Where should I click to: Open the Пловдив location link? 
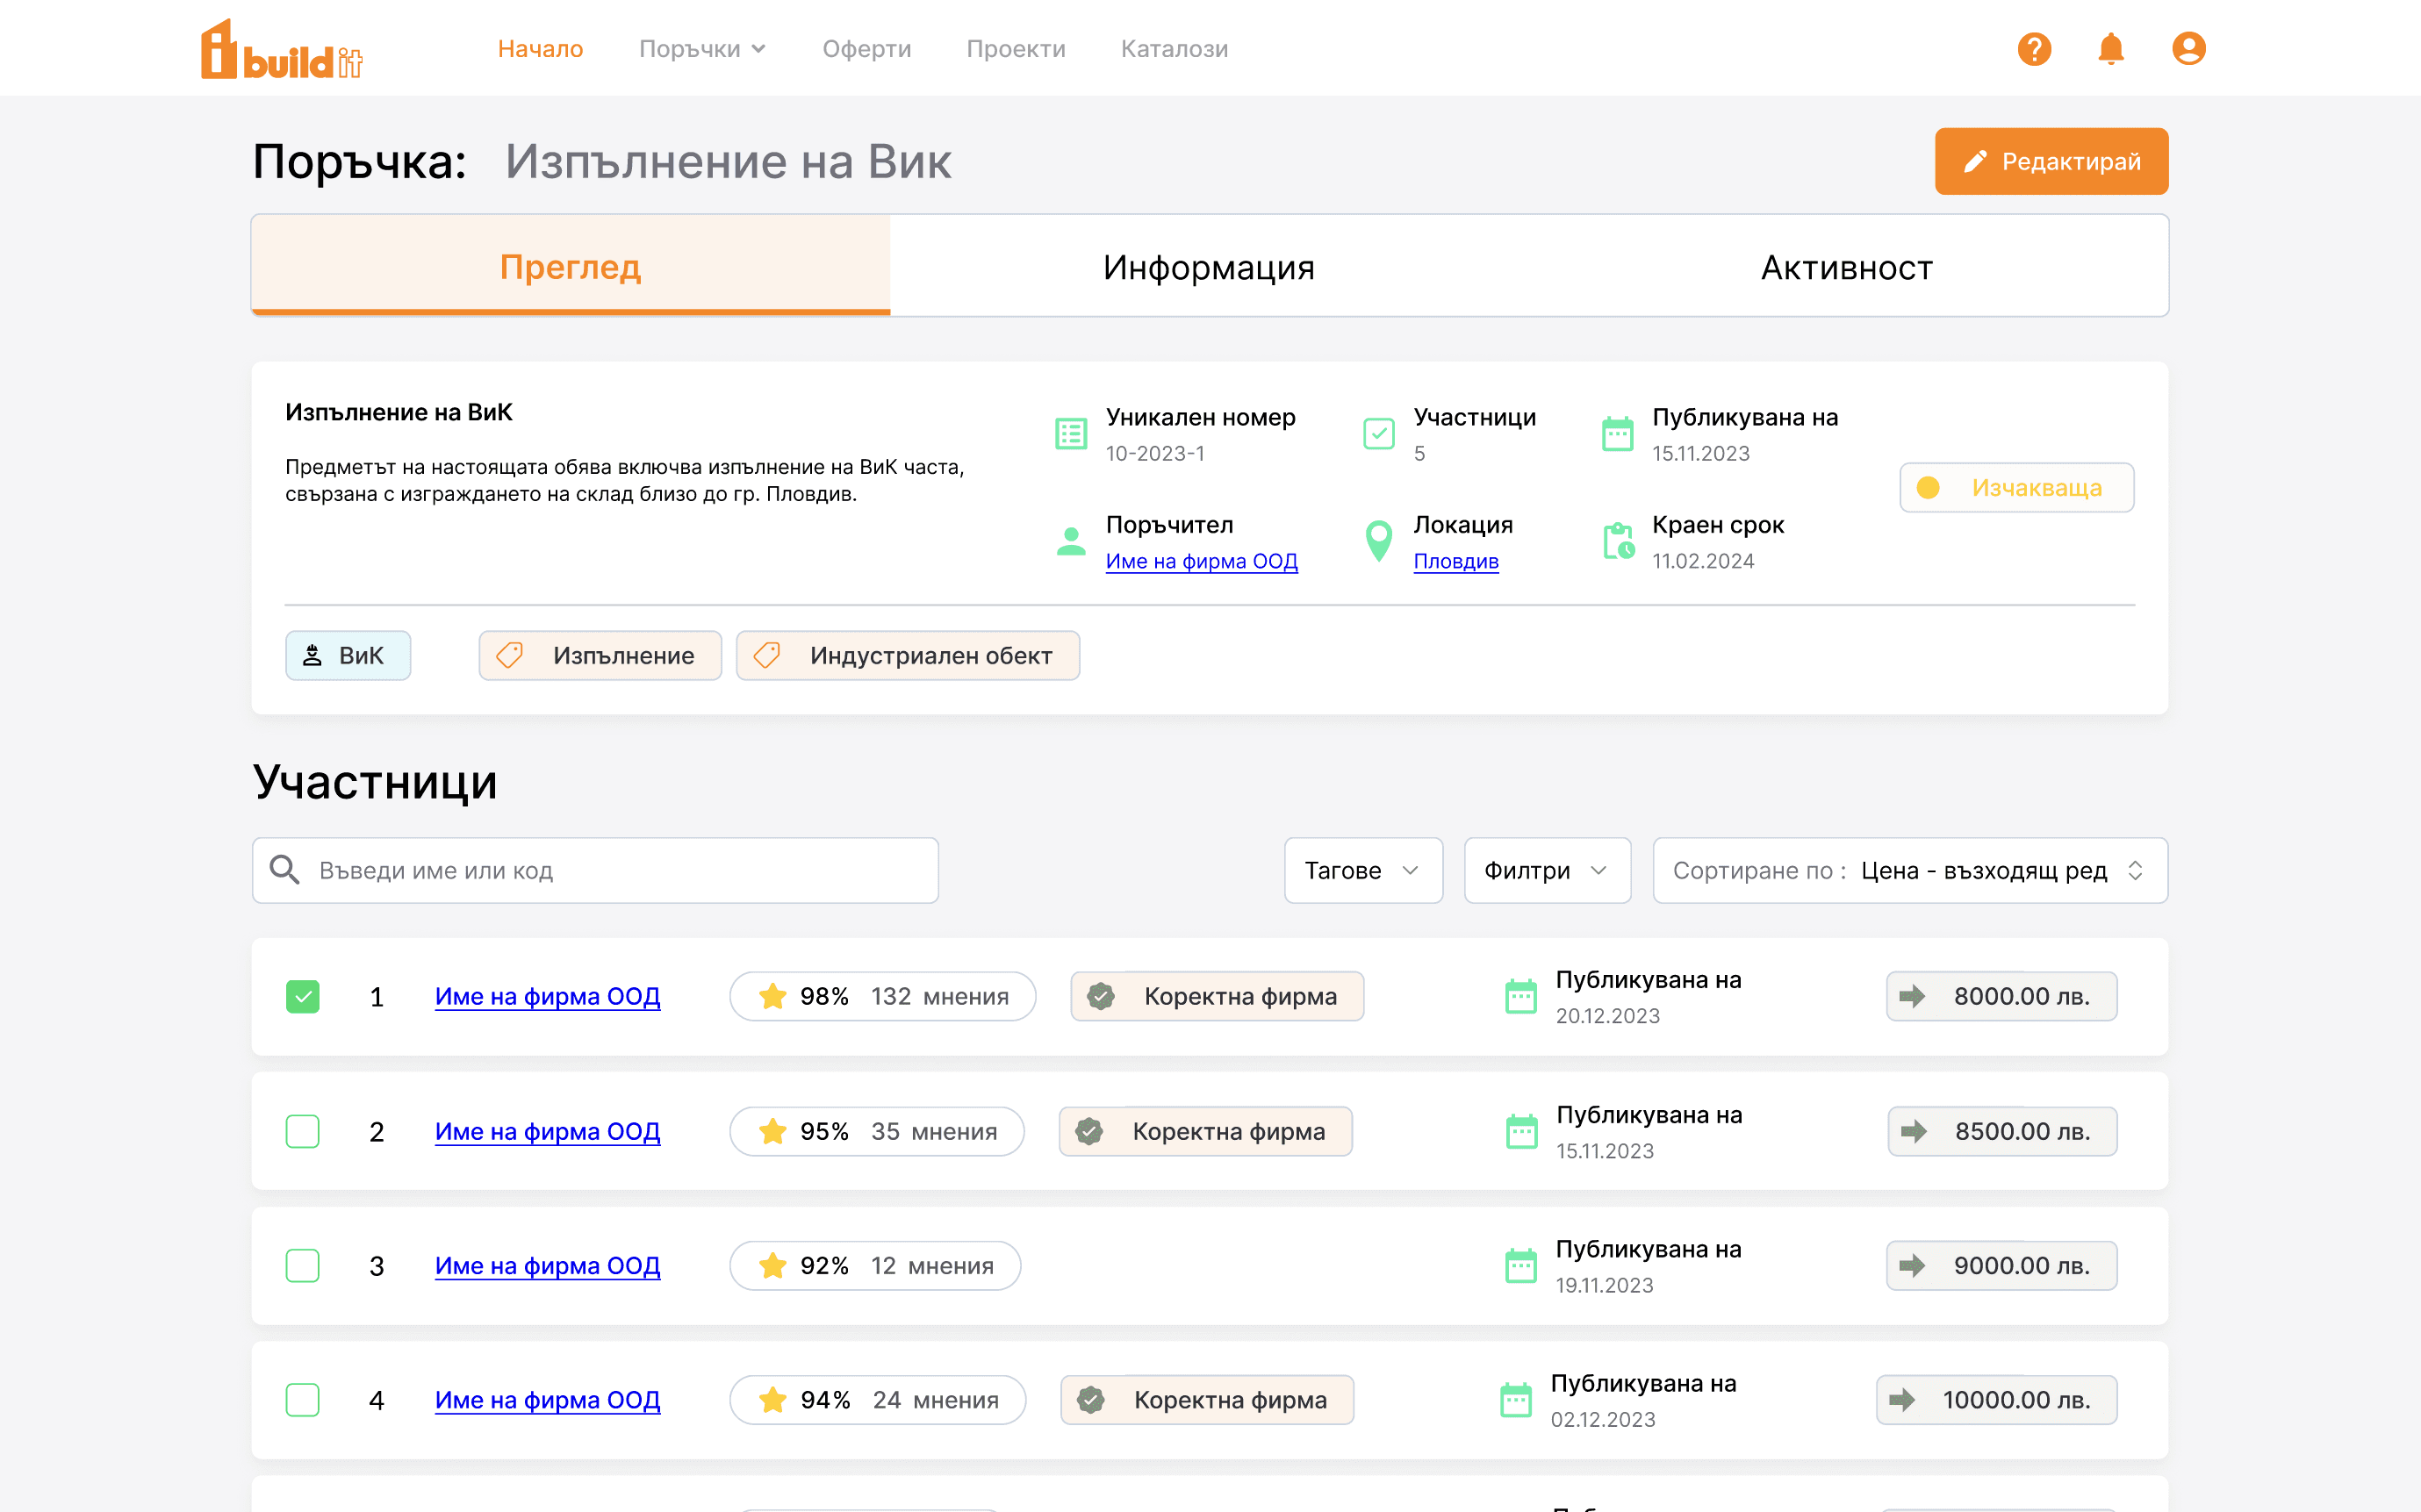click(1455, 561)
